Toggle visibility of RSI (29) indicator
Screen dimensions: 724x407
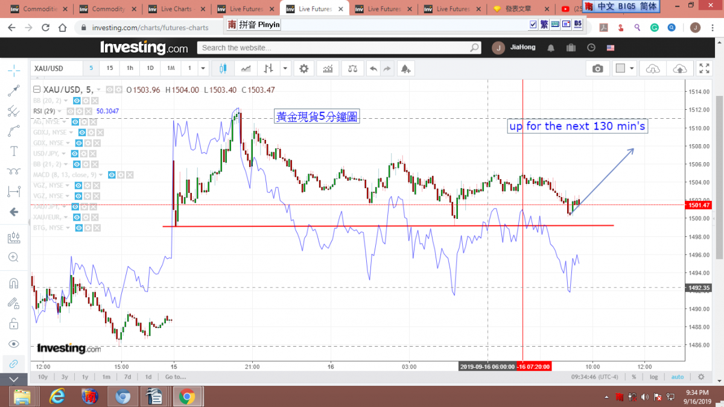pyautogui.click(x=71, y=112)
